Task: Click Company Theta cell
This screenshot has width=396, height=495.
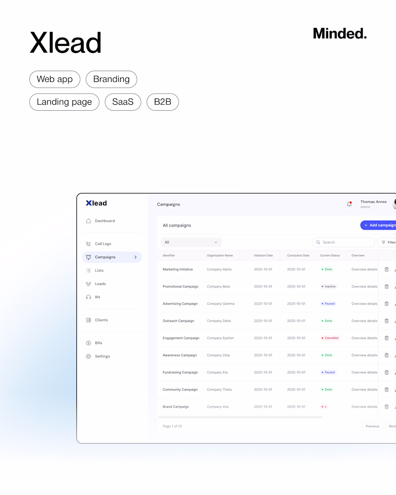Action: pos(219,390)
